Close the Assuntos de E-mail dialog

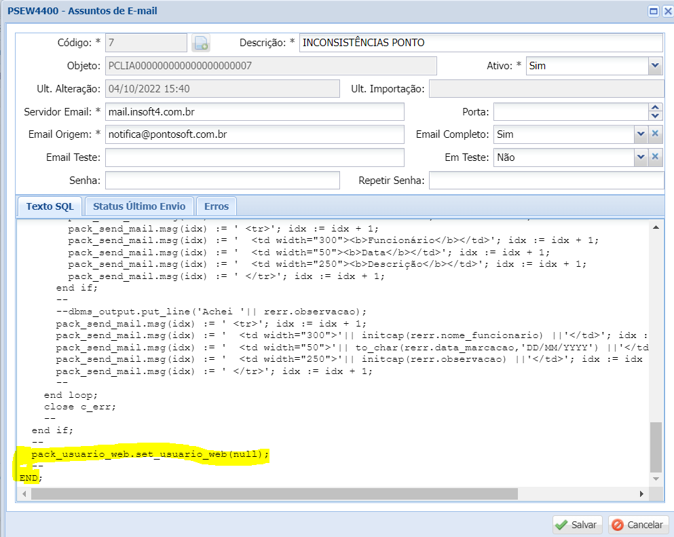[669, 11]
